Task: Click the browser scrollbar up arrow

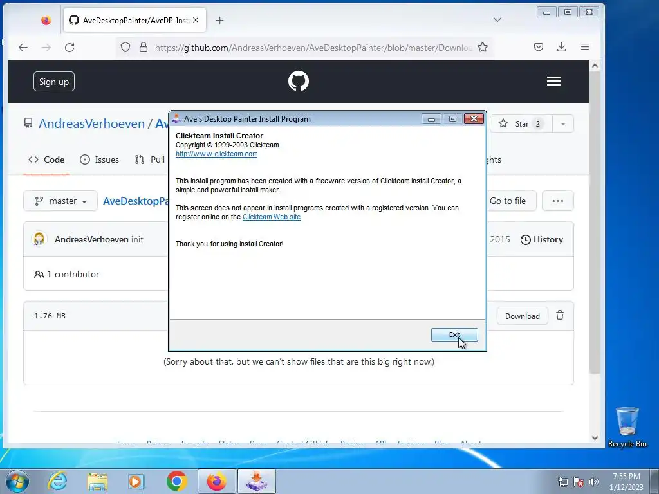Action: click(595, 66)
